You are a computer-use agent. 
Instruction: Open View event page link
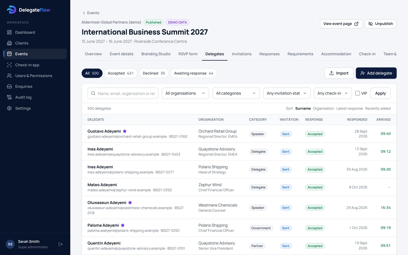coord(341,24)
